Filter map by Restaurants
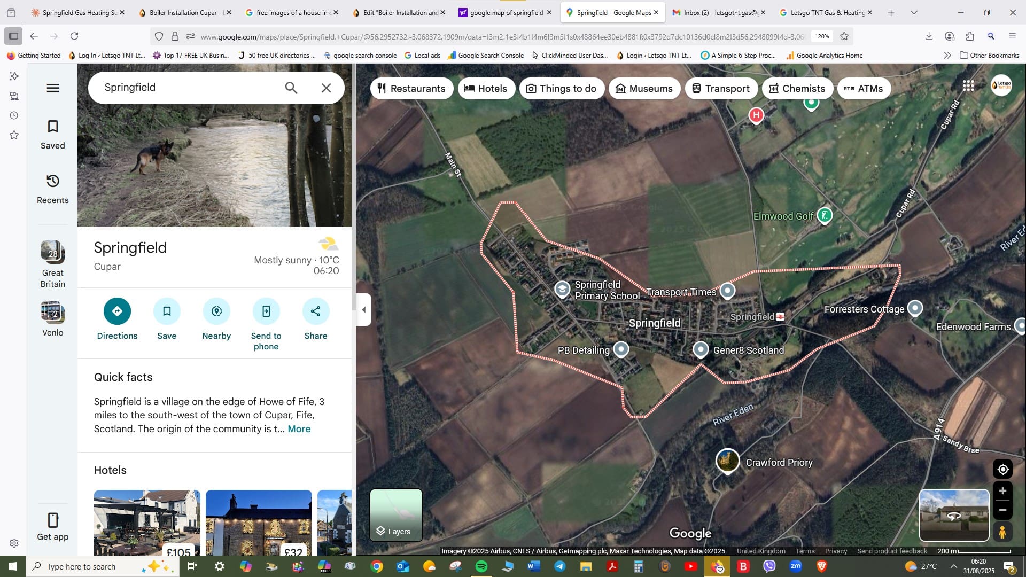This screenshot has height=577, width=1026. 411,89
